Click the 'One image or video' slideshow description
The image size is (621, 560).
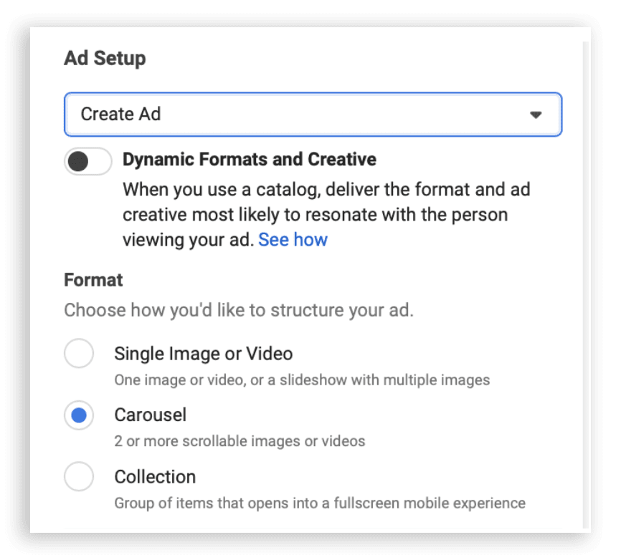301,380
